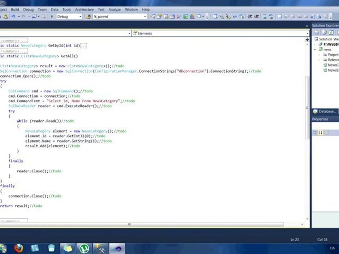The width and height of the screenshot is (339, 254).
Task: Open the Toolbox toolbar icon with crossed tools
Action: click(x=179, y=17)
